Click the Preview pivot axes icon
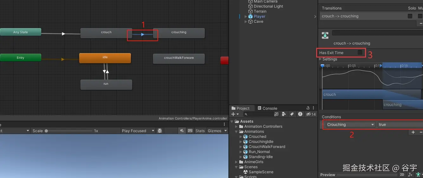This screenshot has height=178, width=423. (410, 175)
